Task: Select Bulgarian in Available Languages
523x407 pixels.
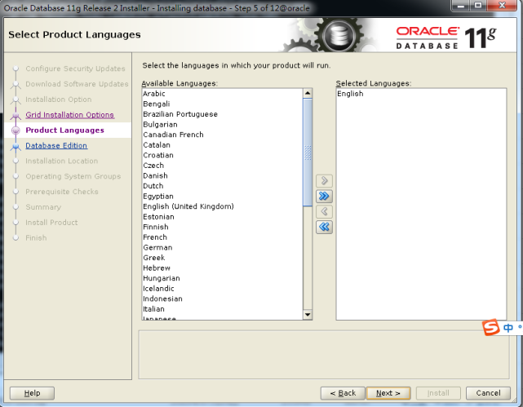Action: tap(222, 124)
